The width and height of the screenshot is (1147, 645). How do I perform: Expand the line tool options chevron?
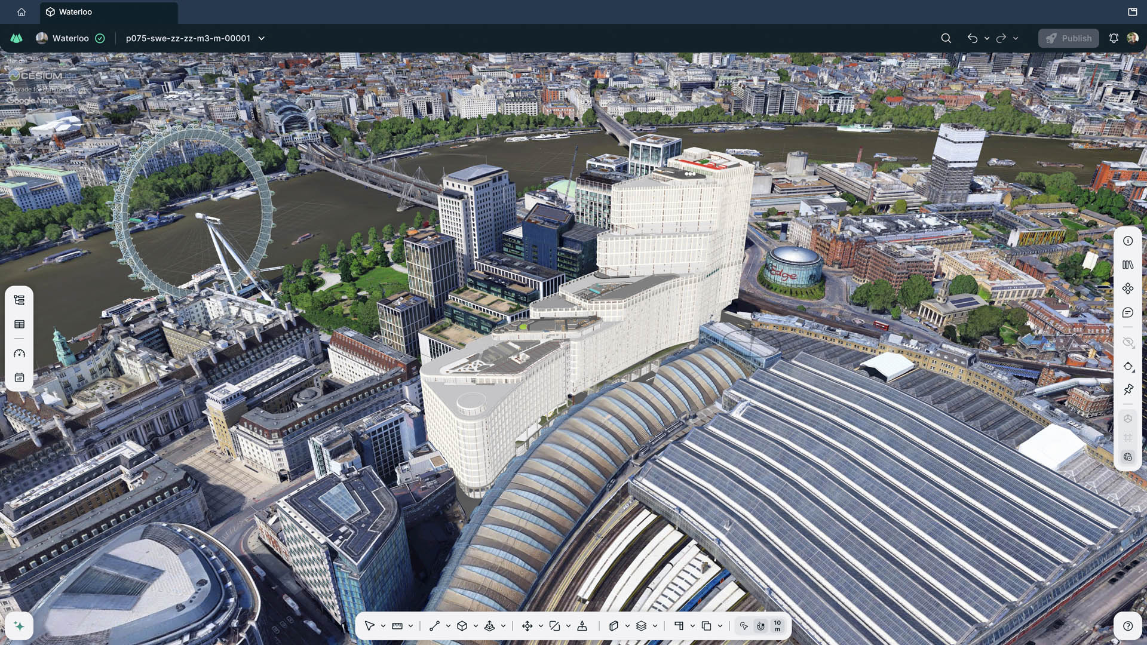[448, 626]
